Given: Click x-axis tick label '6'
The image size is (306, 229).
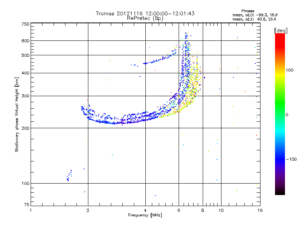Looking at the screenshot, I should click(179, 210).
